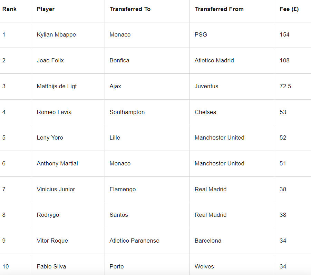The height and width of the screenshot is (275, 311).
Task: Click the 154 fee value
Action: (x=284, y=35)
